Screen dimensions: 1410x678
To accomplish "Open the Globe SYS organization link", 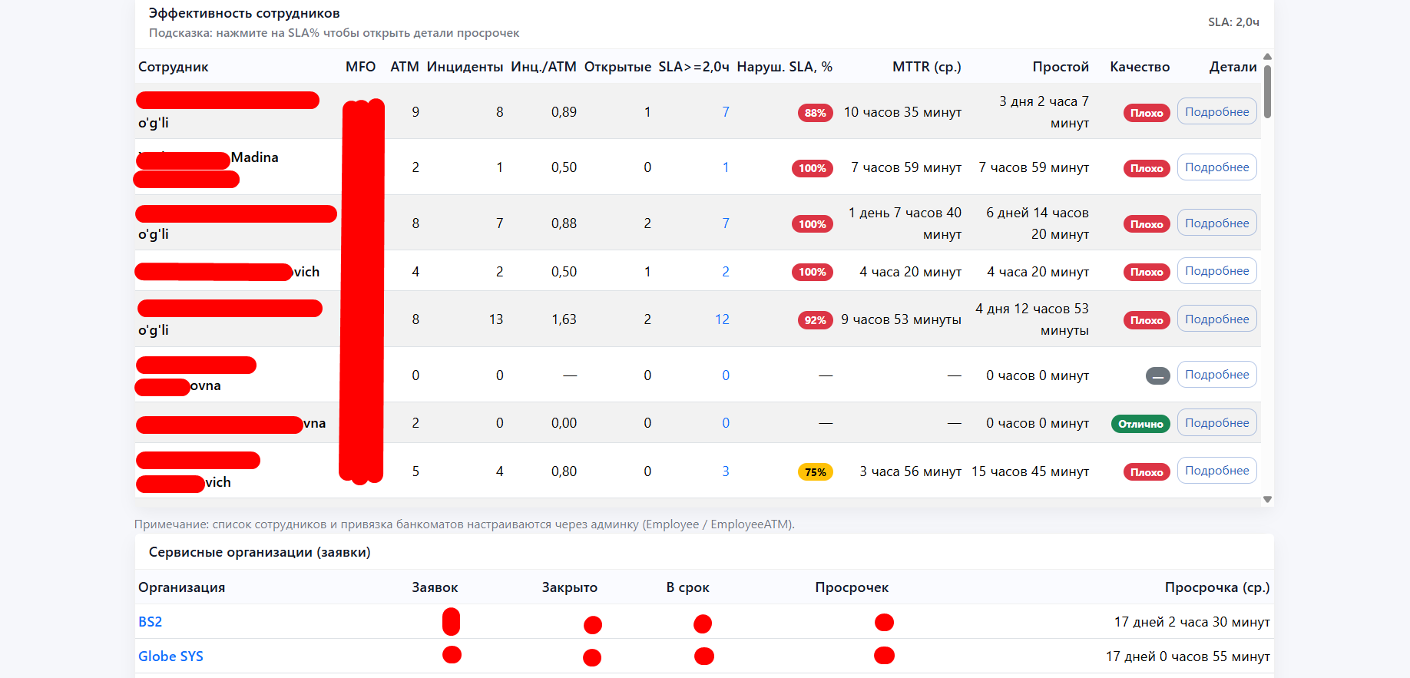I will click(x=170, y=657).
